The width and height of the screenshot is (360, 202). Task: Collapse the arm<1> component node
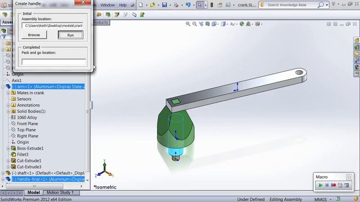(x=3, y=86)
